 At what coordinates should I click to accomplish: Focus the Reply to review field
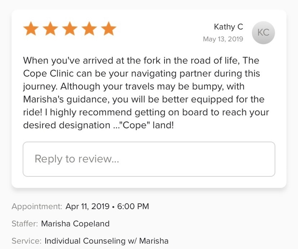[x=149, y=159]
